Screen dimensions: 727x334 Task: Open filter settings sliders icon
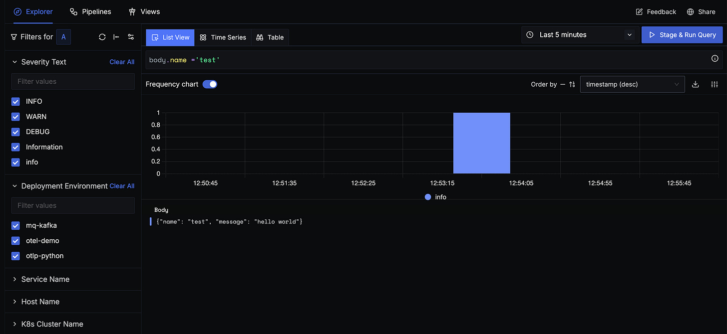pos(131,37)
